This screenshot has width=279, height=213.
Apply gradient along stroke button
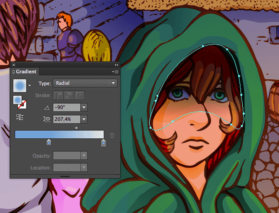[x=69, y=96]
